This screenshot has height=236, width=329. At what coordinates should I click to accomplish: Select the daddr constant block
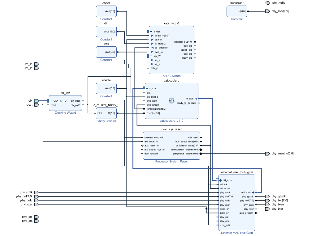[106, 11]
